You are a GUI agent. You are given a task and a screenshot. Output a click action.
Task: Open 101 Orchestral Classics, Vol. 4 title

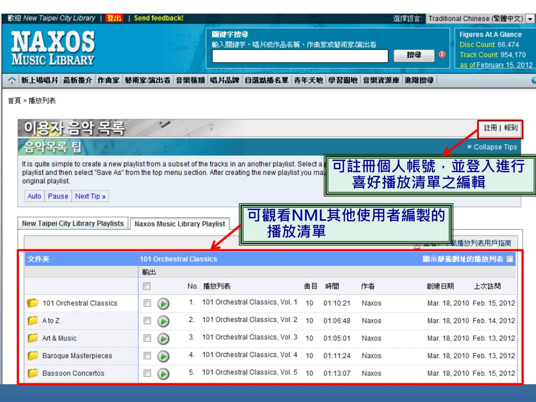coord(250,354)
